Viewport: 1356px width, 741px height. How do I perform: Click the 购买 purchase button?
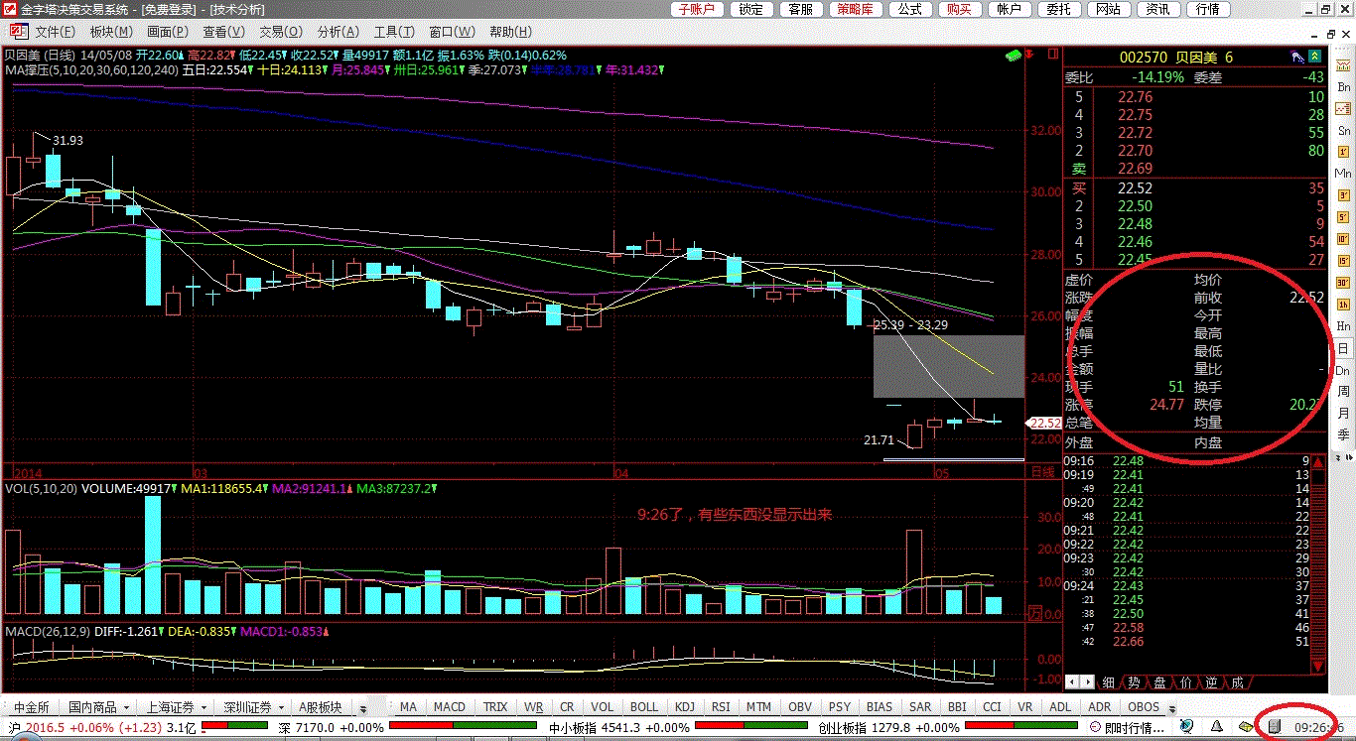tap(958, 9)
